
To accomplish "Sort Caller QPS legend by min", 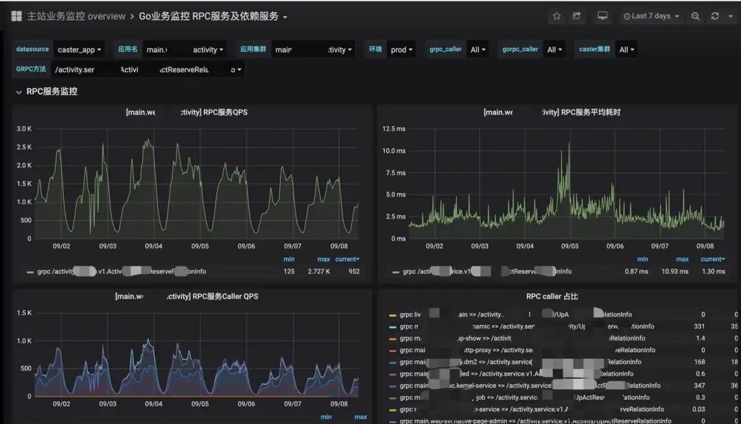I will pos(326,417).
